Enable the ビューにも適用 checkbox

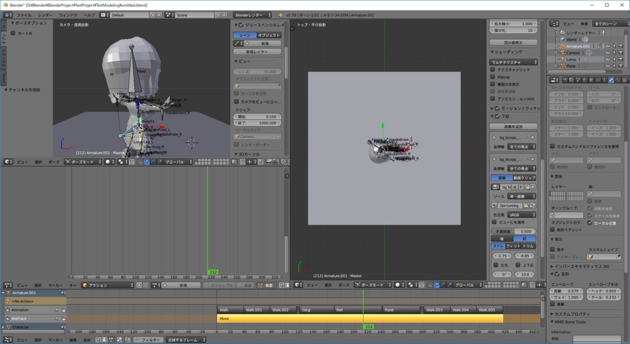coord(494,222)
